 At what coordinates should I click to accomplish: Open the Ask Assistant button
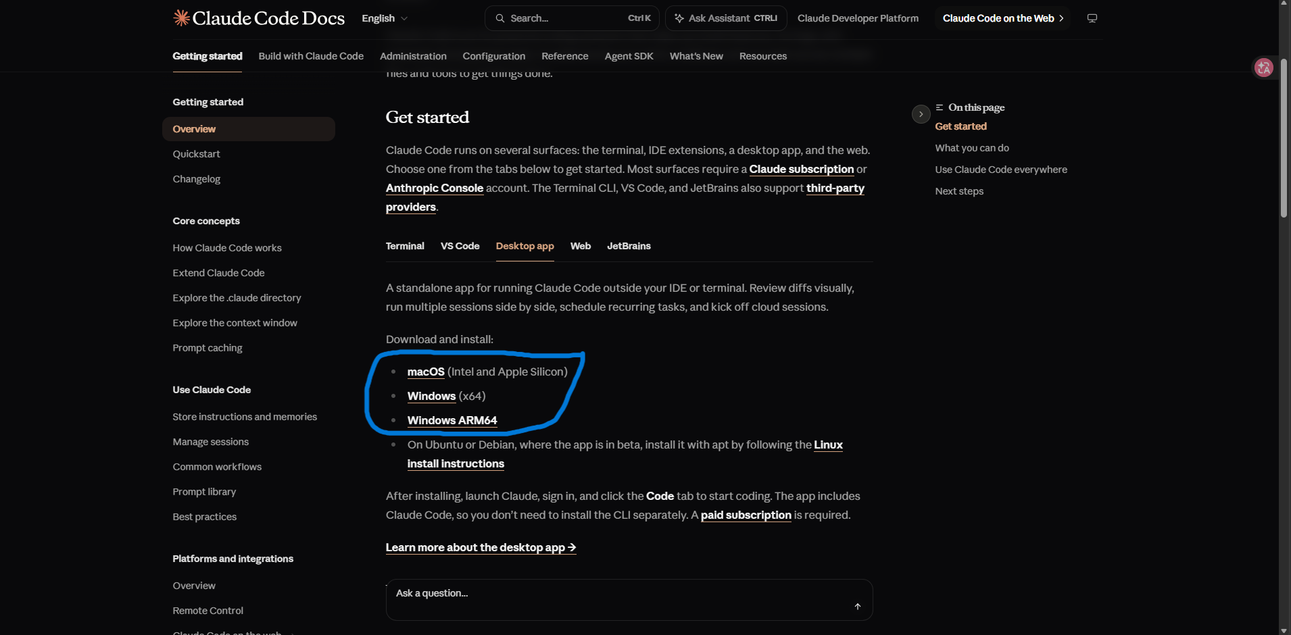tap(726, 18)
